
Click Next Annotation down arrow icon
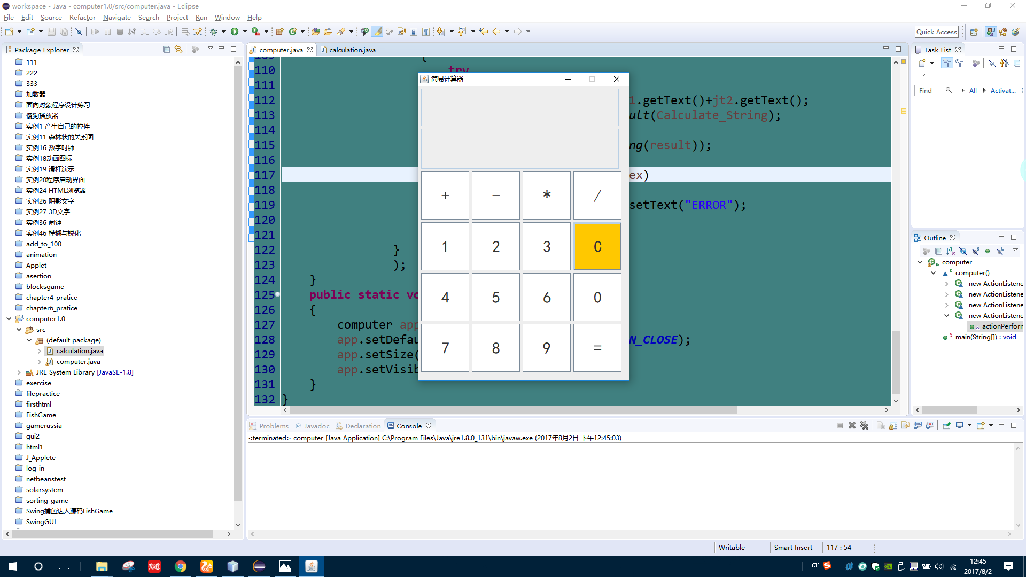pos(440,32)
